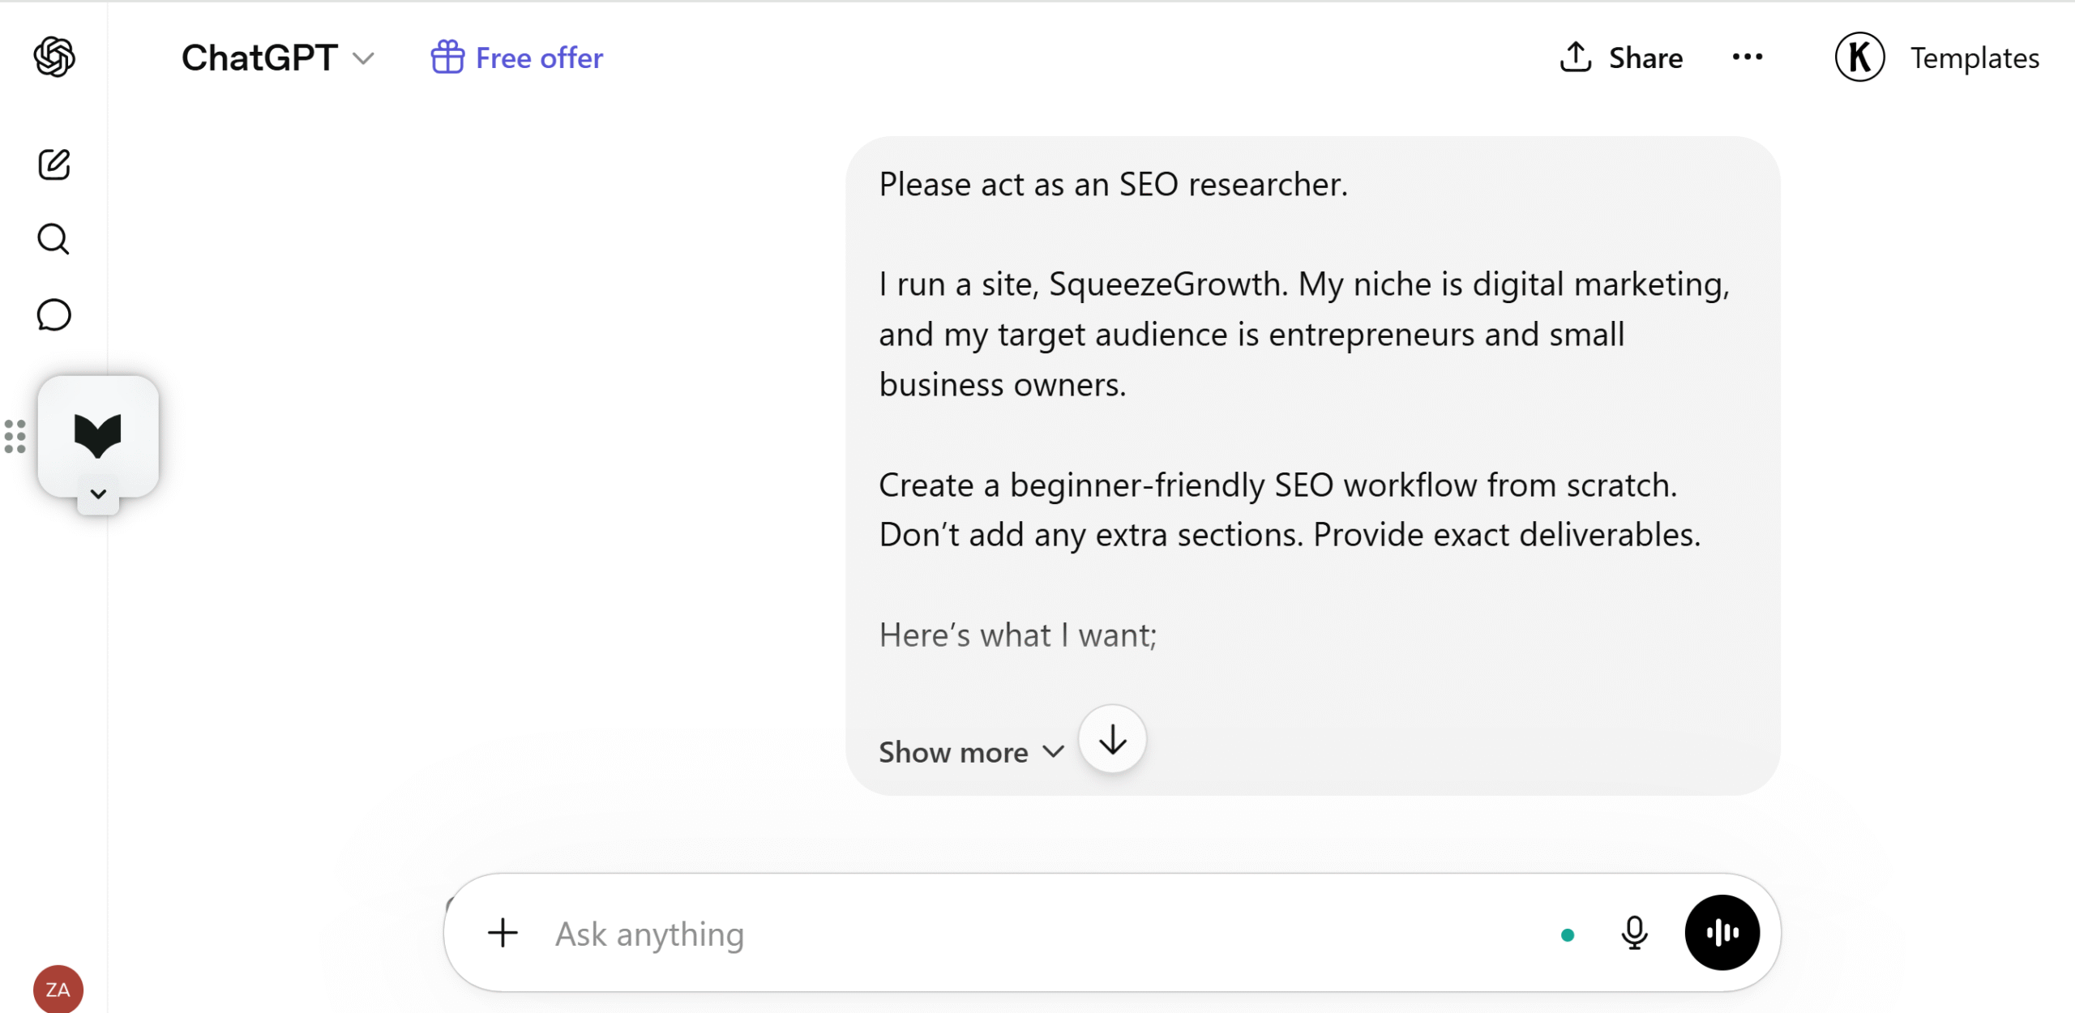Click the floating fox extension widget

pos(98,434)
